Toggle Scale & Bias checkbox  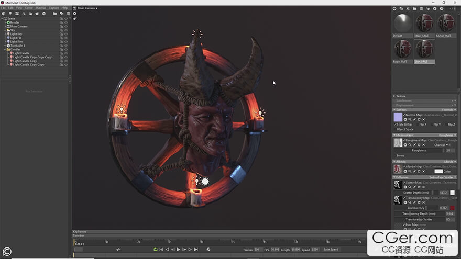[x=395, y=125]
